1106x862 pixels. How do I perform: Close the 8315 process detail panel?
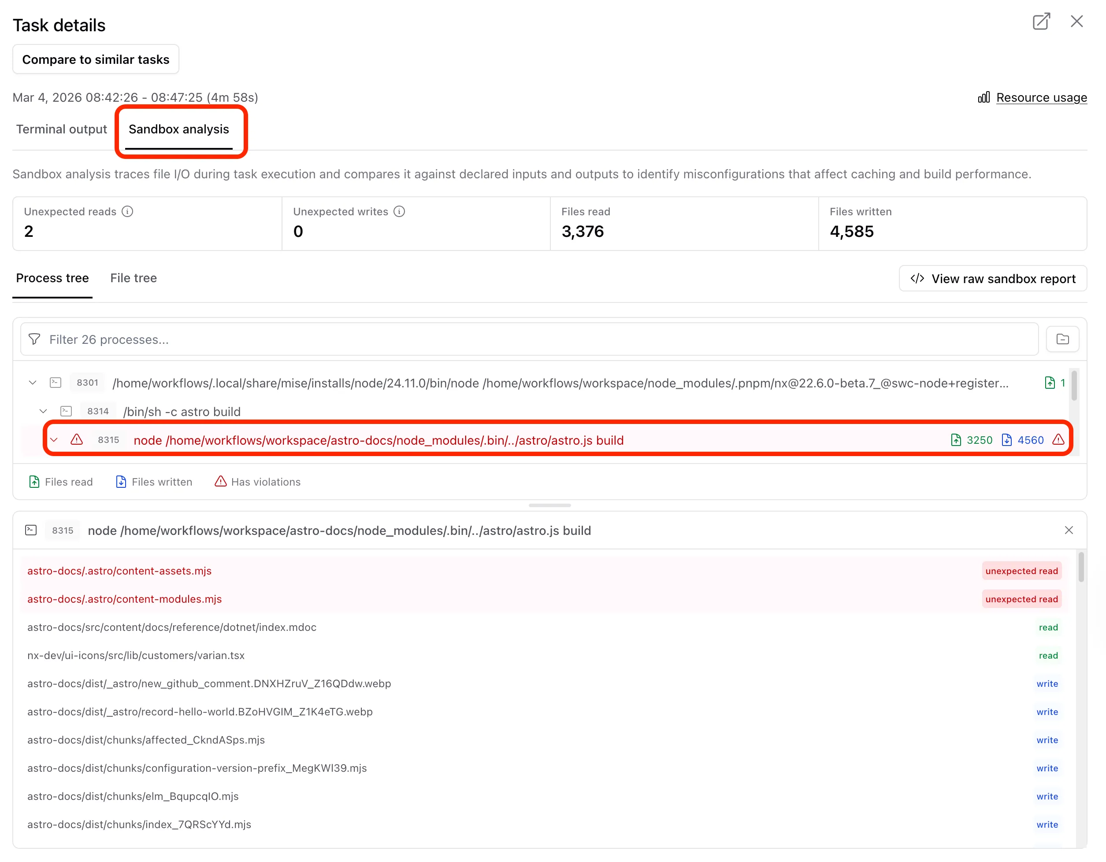click(1069, 530)
